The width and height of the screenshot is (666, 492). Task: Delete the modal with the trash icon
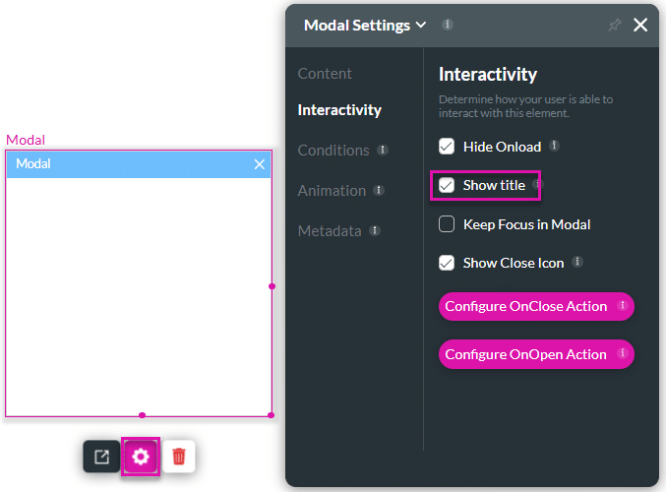coord(179,457)
